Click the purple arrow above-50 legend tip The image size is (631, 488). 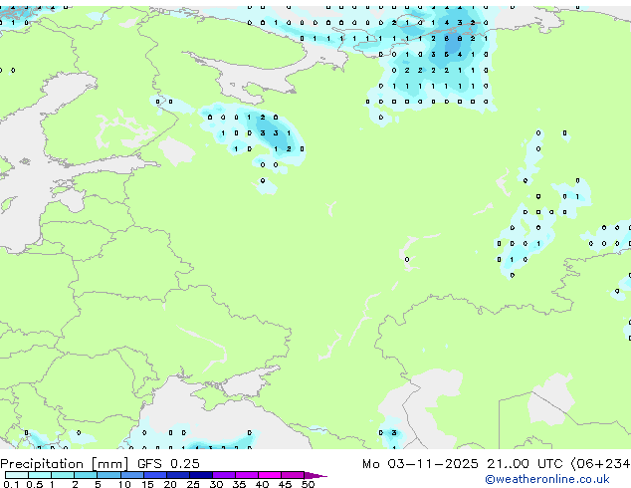coord(315,475)
